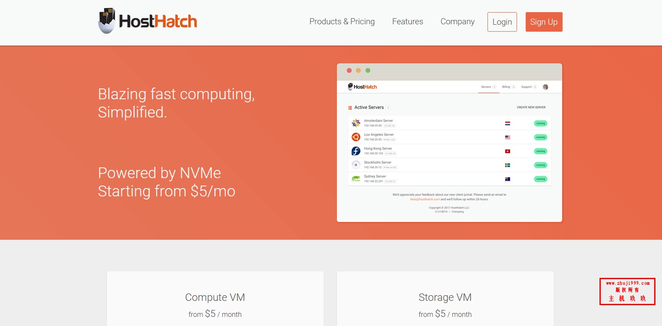Click the red window dot in the preview
The image size is (662, 326).
click(x=349, y=71)
